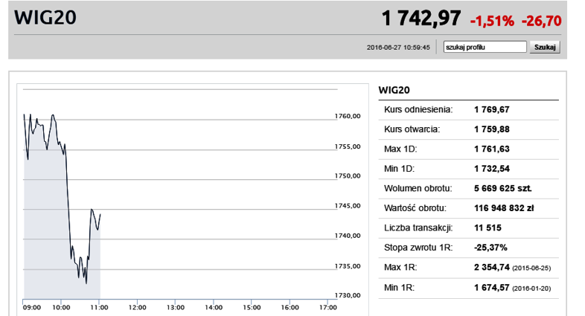Click the percent change -1,51%
This screenshot has width=585, height=316.
point(492,21)
